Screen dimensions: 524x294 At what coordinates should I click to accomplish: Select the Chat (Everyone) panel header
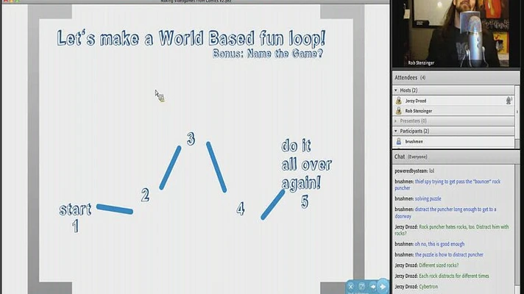456,157
